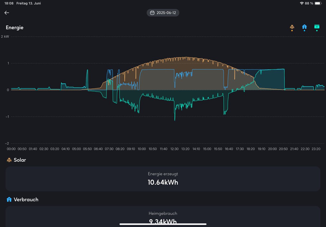The height and width of the screenshot is (227, 326).
Task: Select the Energie heading
Action: tap(15, 27)
